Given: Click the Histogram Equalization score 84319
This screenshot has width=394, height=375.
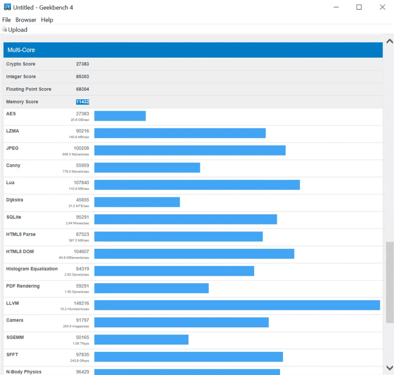Looking at the screenshot, I should click(82, 269).
